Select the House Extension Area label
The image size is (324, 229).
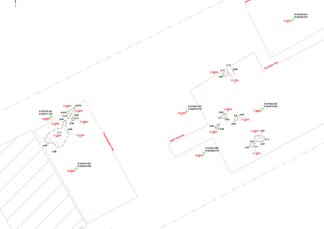coord(108,142)
